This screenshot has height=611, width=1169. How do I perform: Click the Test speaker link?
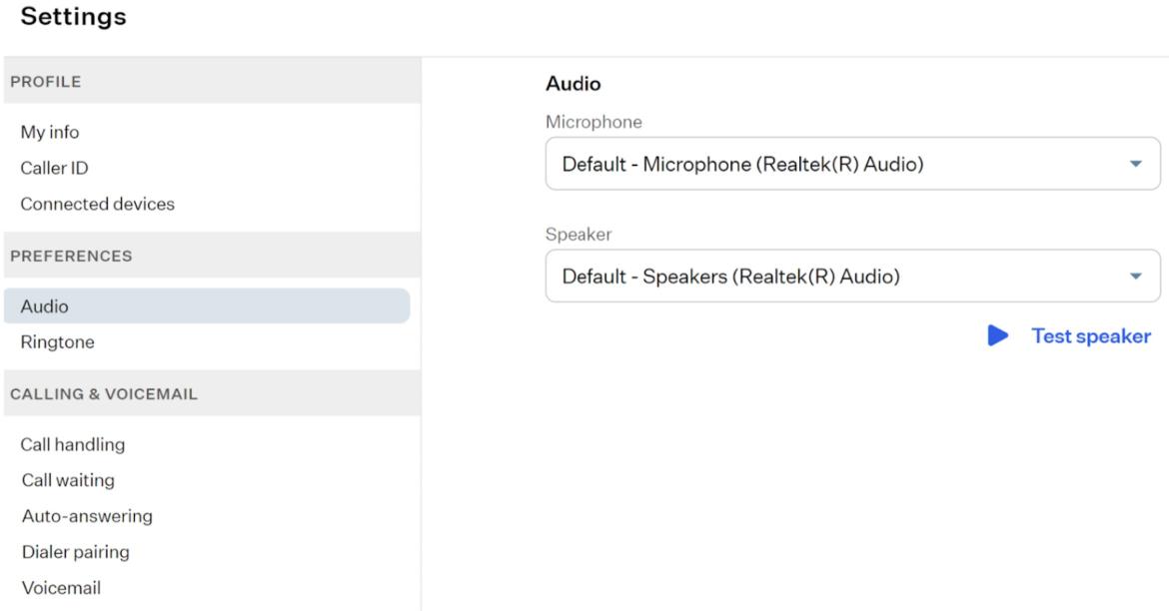coord(1091,336)
